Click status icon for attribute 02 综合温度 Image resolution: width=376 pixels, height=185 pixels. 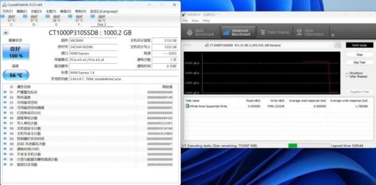tap(5, 97)
